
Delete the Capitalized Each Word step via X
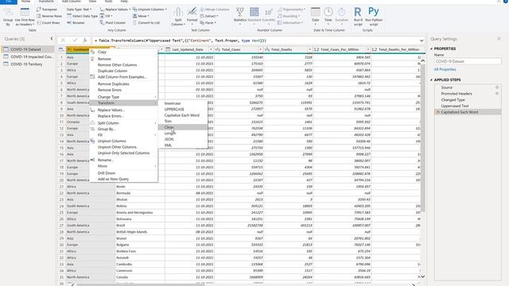438,112
